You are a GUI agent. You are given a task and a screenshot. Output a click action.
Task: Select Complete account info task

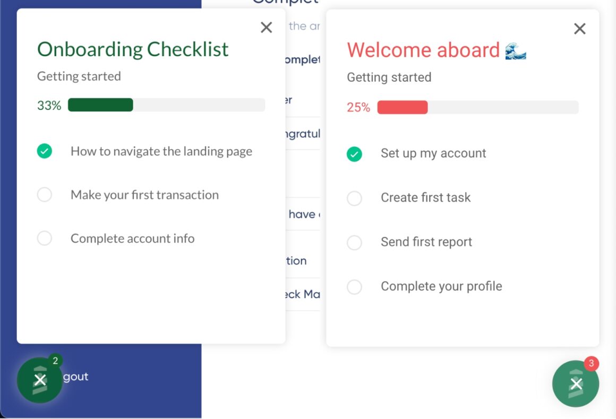pos(132,238)
